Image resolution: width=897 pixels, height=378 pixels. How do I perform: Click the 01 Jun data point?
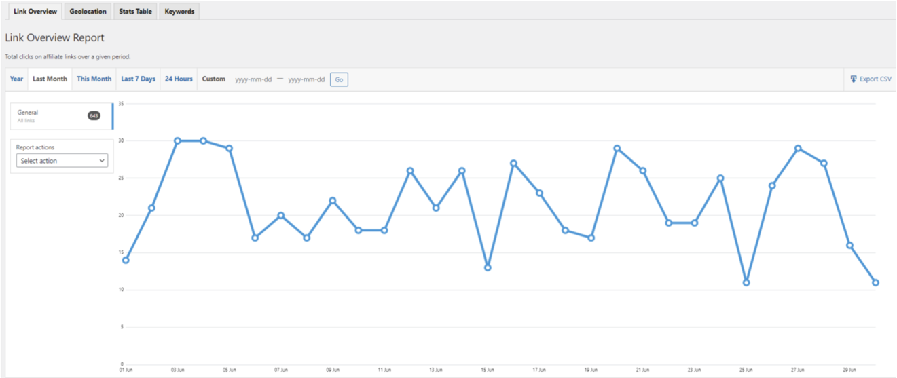(x=126, y=260)
